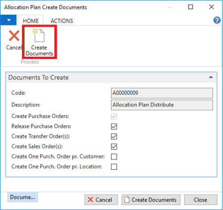Click the Code field showing A00000009
The height and width of the screenshot is (210, 223).
pyautogui.click(x=162, y=93)
